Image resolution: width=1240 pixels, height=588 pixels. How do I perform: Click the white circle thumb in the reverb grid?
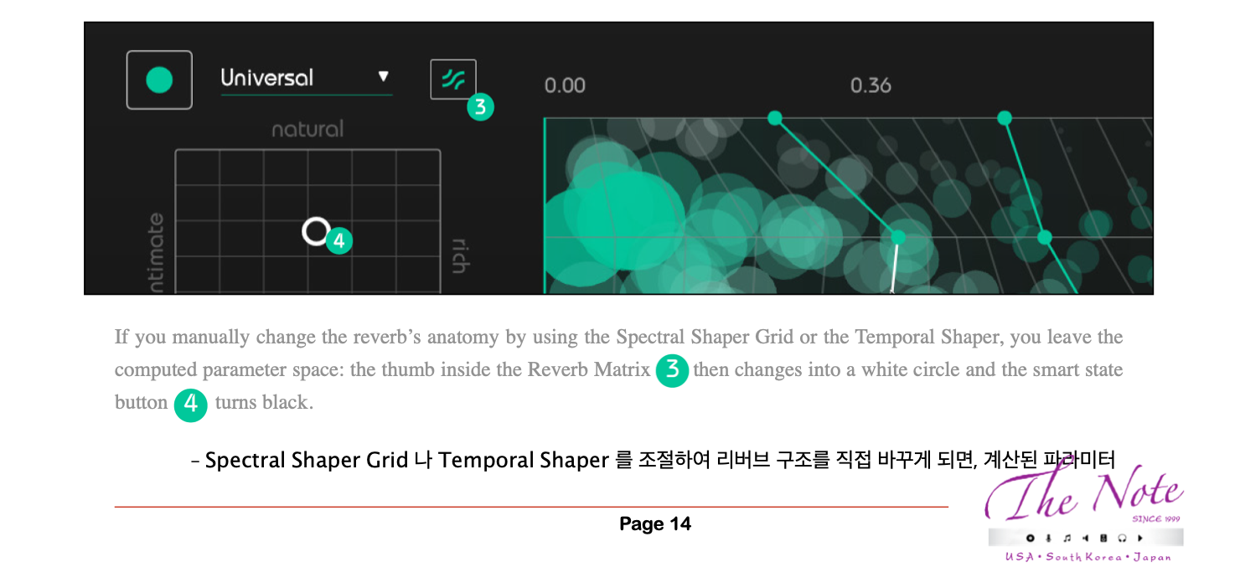(315, 231)
